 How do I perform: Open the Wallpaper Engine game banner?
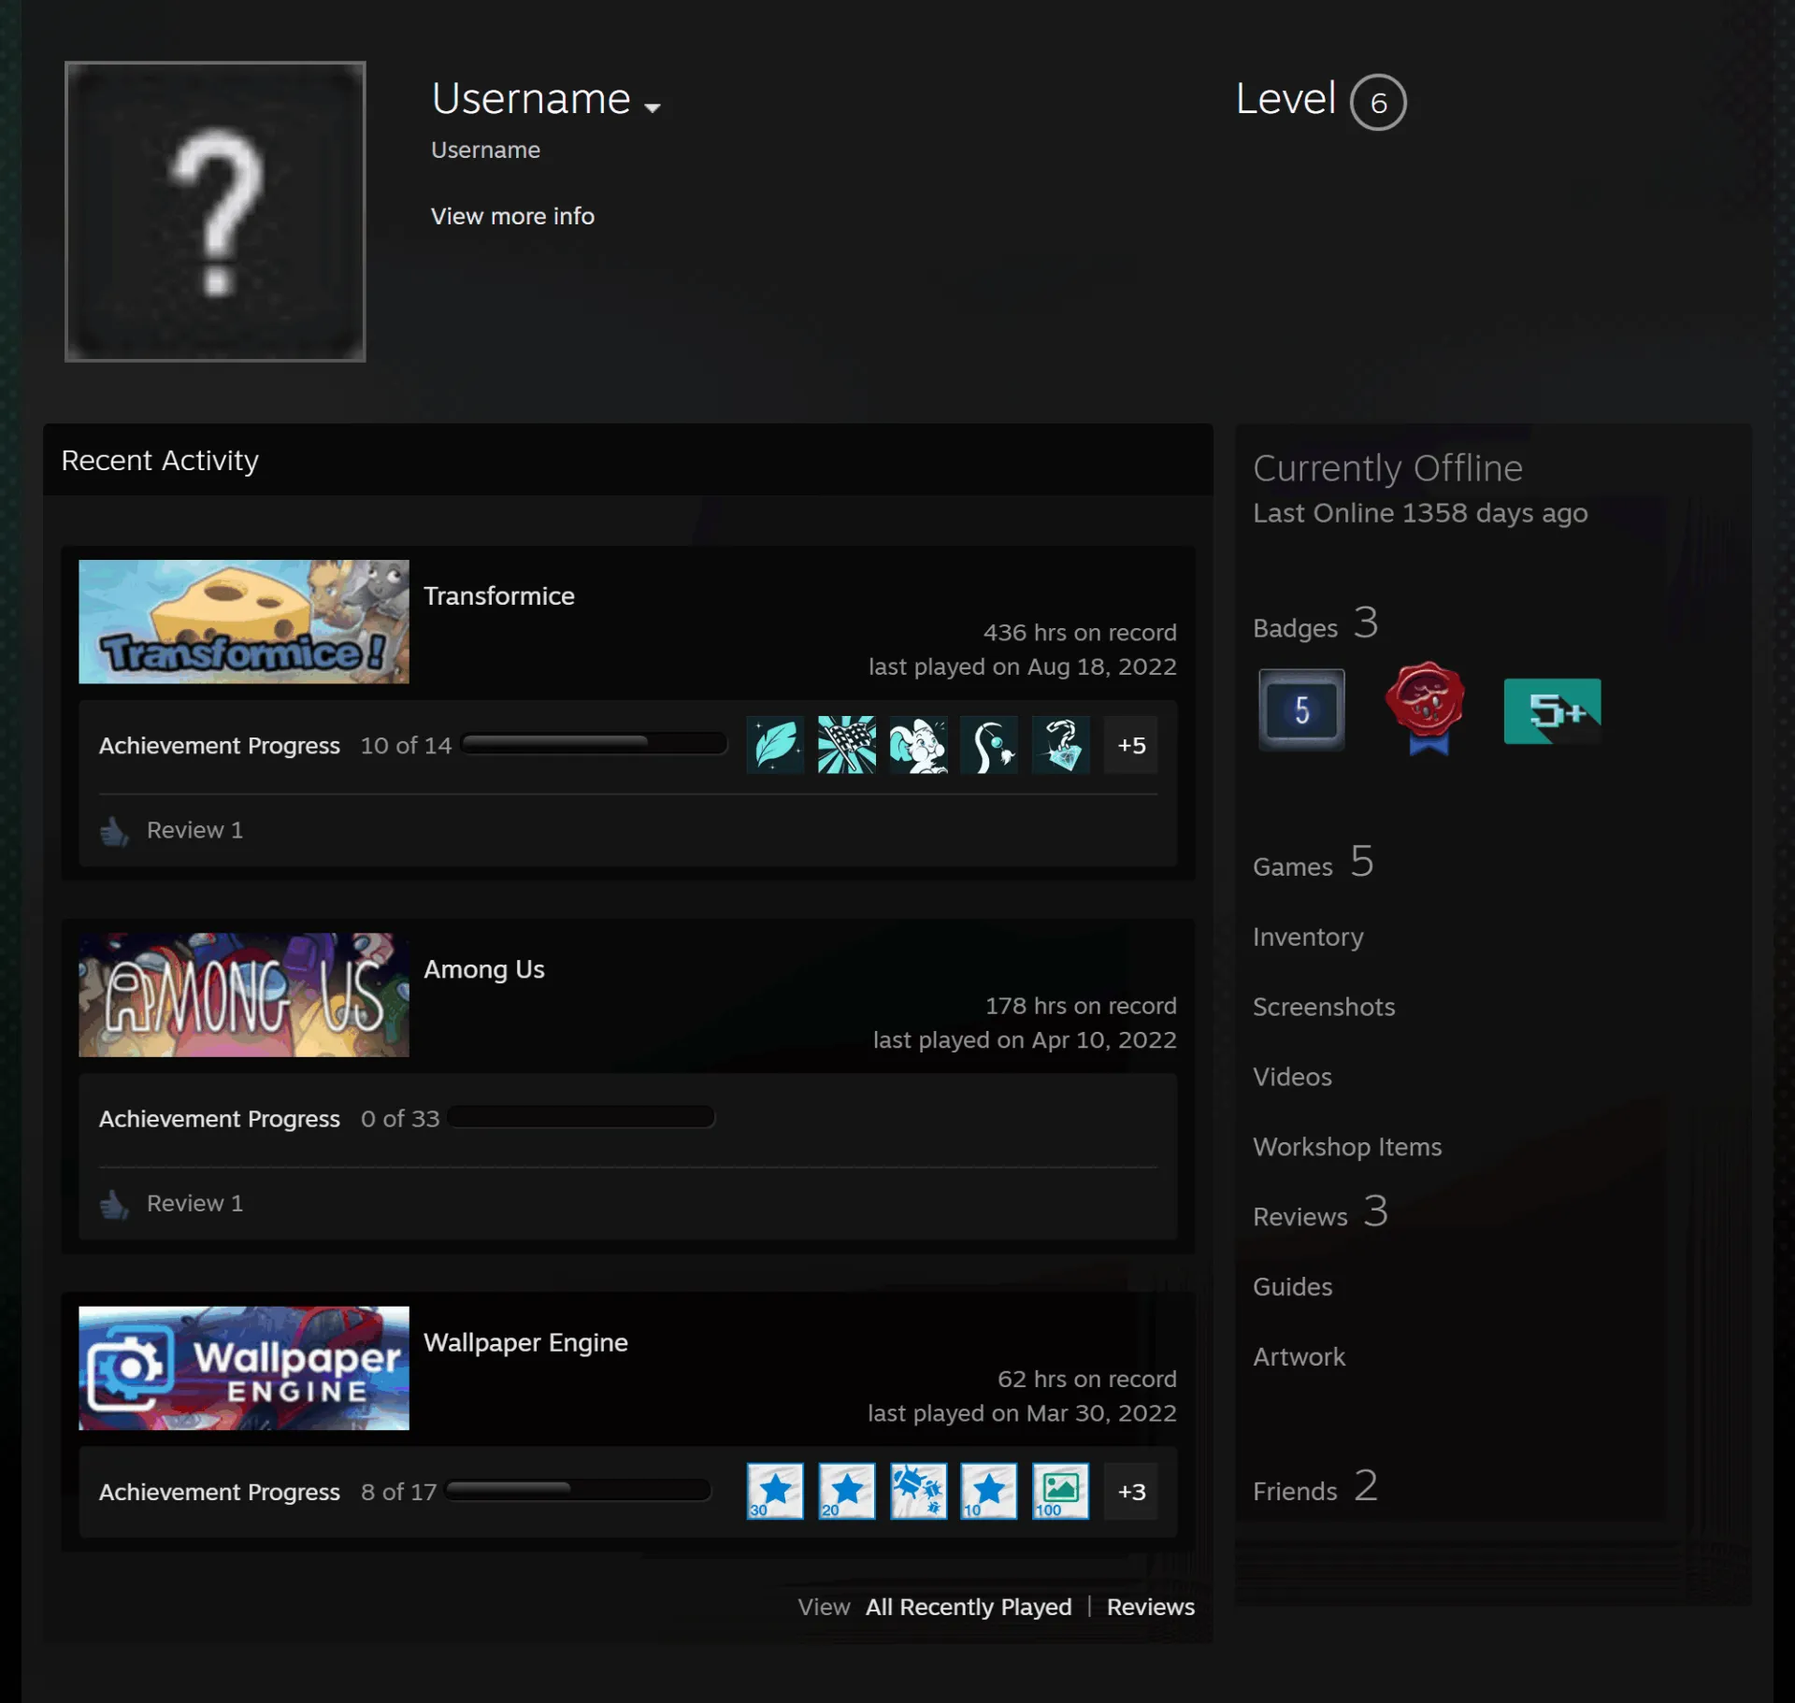pyautogui.click(x=244, y=1367)
